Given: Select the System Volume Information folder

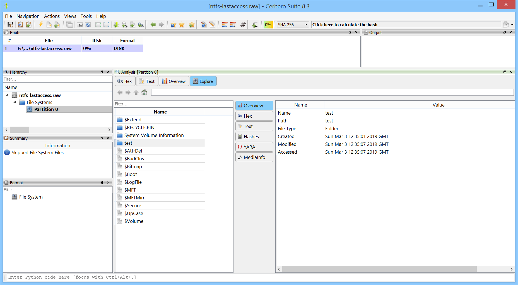Looking at the screenshot, I should coord(160,135).
